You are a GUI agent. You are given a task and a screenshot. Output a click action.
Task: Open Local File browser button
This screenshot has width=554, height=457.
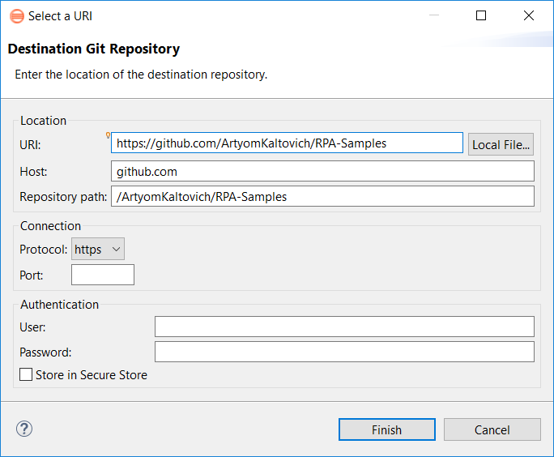click(x=501, y=144)
